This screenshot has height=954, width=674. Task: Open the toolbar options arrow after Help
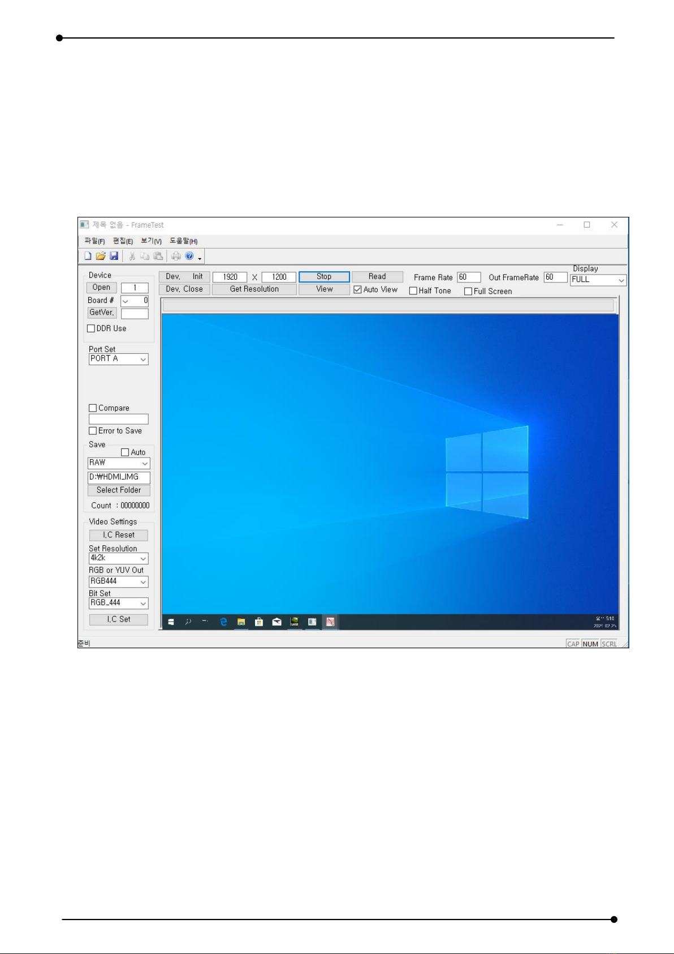point(200,259)
